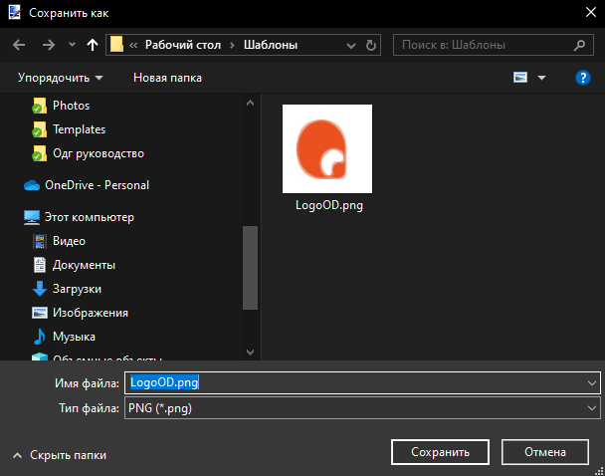Go back using the left arrow
Image resolution: width=605 pixels, height=476 pixels.
[x=19, y=45]
